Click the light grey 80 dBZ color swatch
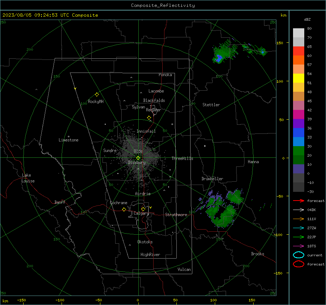326x305 pixels. pos(298,33)
